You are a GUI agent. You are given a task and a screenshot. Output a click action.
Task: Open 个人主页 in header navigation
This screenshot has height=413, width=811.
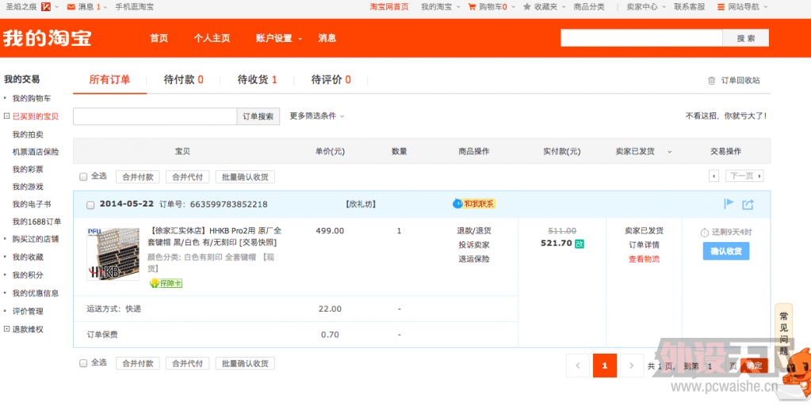[x=212, y=38]
